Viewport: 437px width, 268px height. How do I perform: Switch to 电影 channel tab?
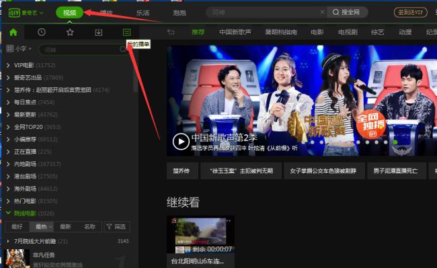pyautogui.click(x=317, y=32)
